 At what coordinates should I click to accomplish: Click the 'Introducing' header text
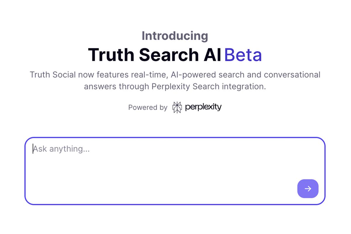175,35
